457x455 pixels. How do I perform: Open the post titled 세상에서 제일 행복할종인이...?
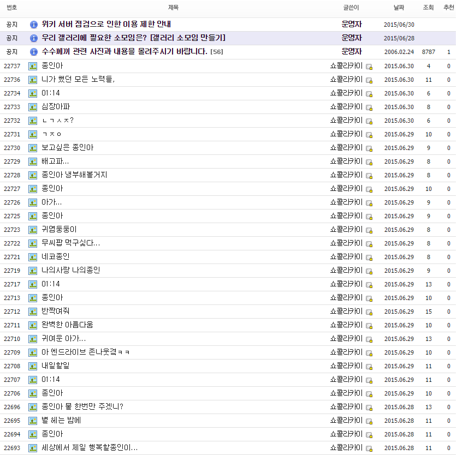pos(90,447)
